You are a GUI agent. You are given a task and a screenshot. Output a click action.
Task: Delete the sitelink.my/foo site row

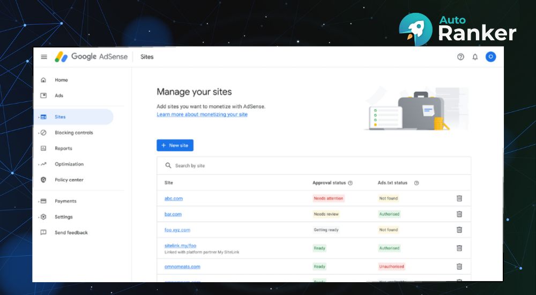tap(459, 248)
